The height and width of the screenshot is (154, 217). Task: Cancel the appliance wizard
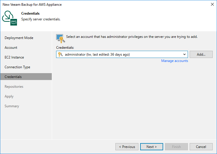[x=201, y=147]
